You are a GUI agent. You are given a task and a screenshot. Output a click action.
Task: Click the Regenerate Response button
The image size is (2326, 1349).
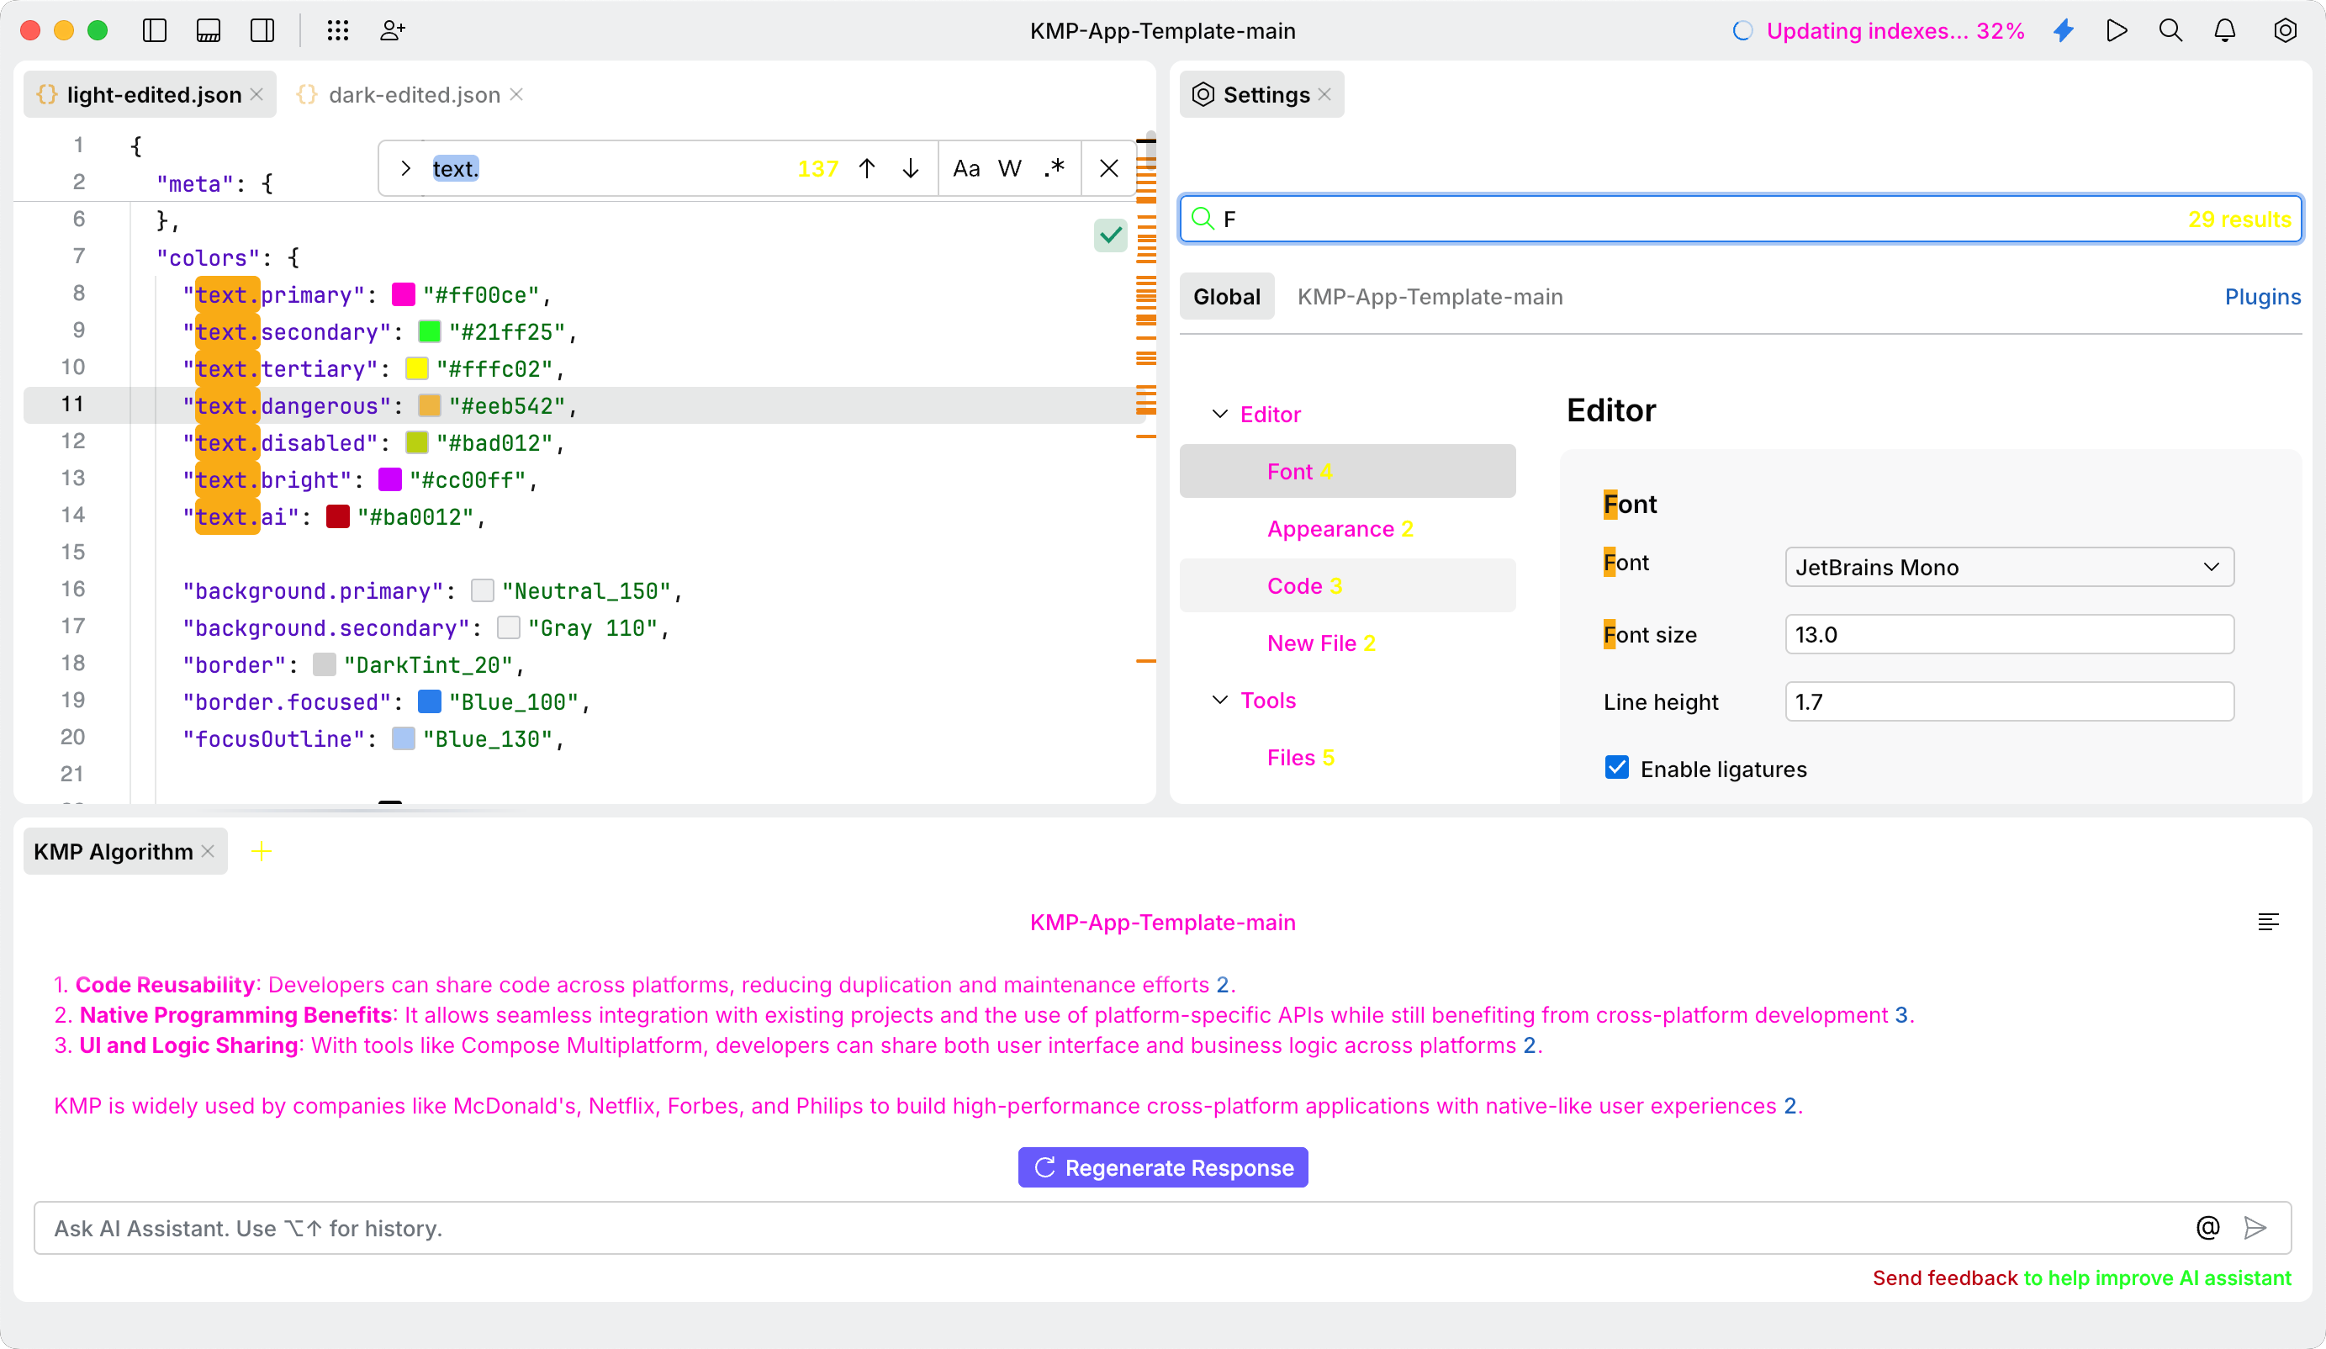click(x=1162, y=1167)
